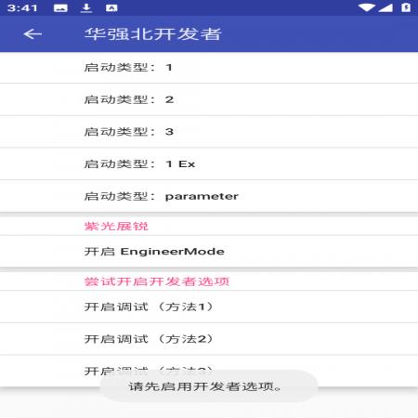Tap the Wi-Fi signal icon
Viewport: 418px width, 418px height.
367,7
